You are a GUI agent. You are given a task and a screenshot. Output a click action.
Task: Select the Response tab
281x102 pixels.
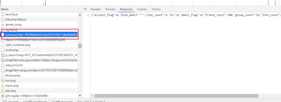[x=126, y=9]
